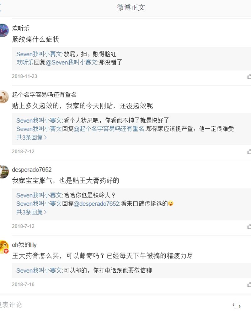Click the @Seven我叫小赛文 mention in 欢昕乐's reply
The height and width of the screenshot is (313, 251).
pos(69,63)
